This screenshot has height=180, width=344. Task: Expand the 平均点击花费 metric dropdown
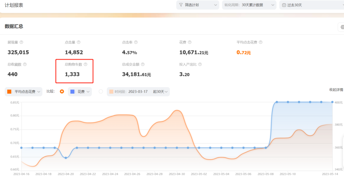pos(24,92)
